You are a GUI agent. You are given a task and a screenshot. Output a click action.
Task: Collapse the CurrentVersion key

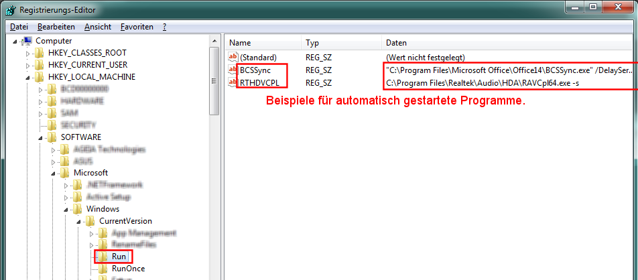click(x=78, y=221)
